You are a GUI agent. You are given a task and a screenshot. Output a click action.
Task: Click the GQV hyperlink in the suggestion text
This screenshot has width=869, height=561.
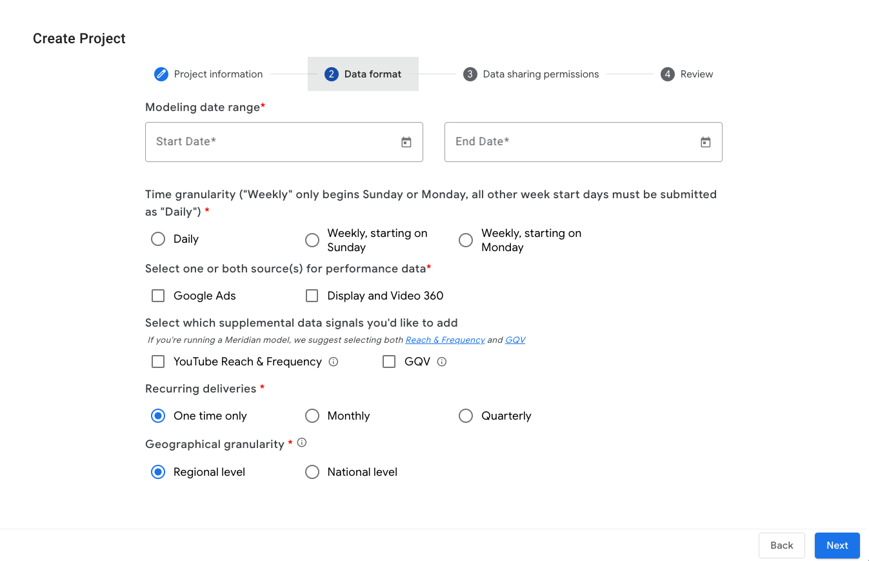coord(515,340)
